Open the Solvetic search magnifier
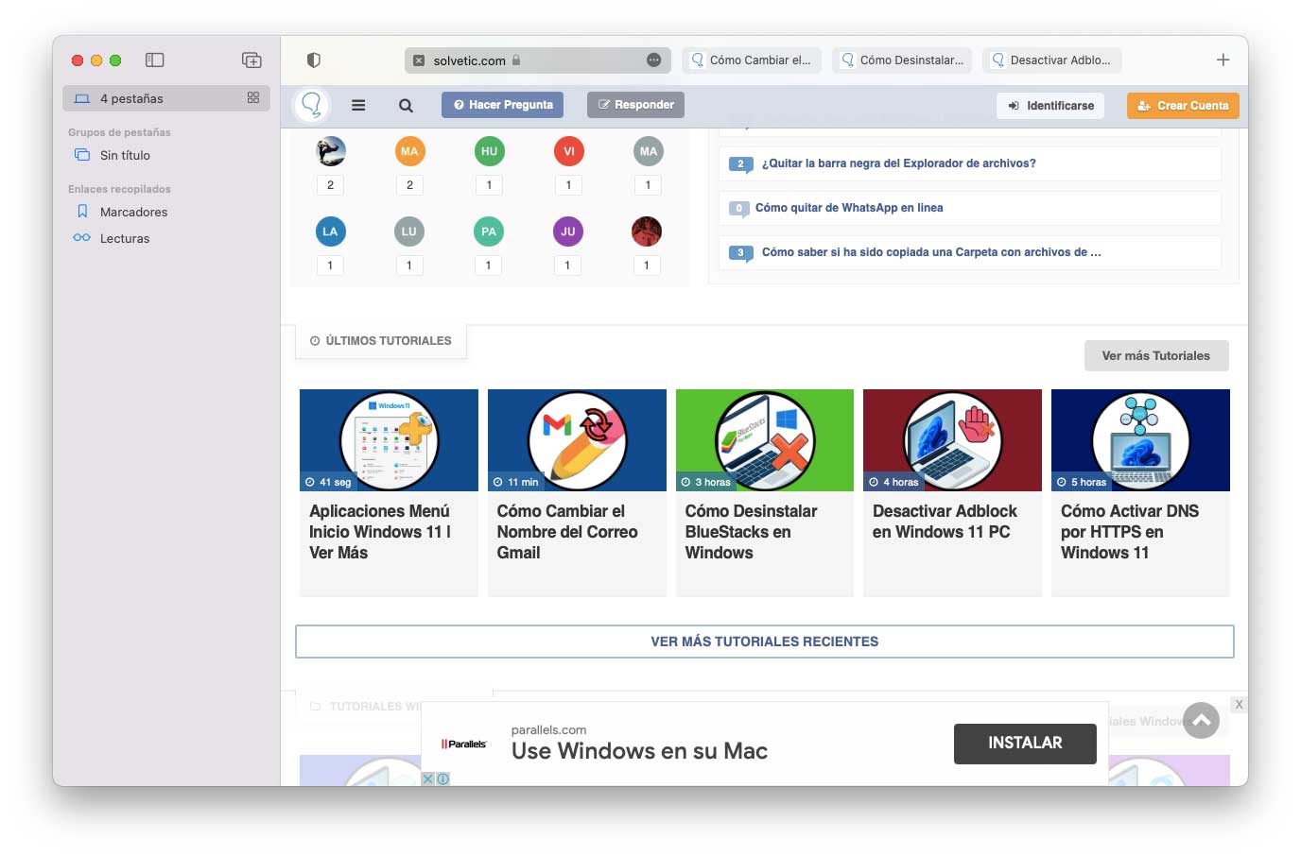This screenshot has width=1301, height=856. tap(406, 106)
